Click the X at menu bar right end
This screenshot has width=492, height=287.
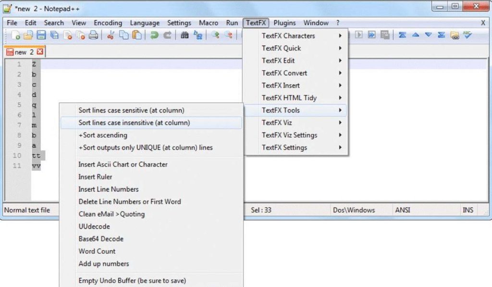483,23
